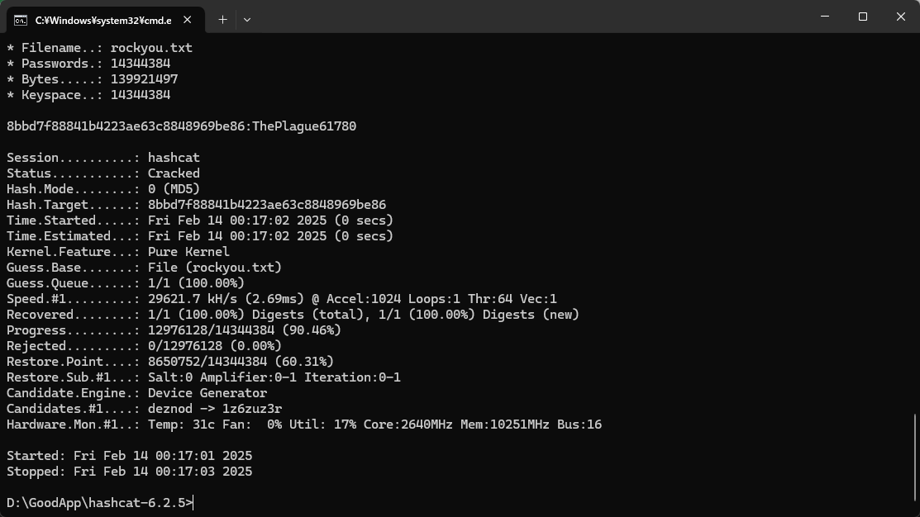Click the cmd icon in the tab
This screenshot has width=920, height=517.
click(x=20, y=19)
